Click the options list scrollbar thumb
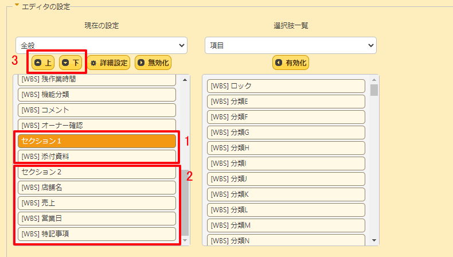 (374, 90)
